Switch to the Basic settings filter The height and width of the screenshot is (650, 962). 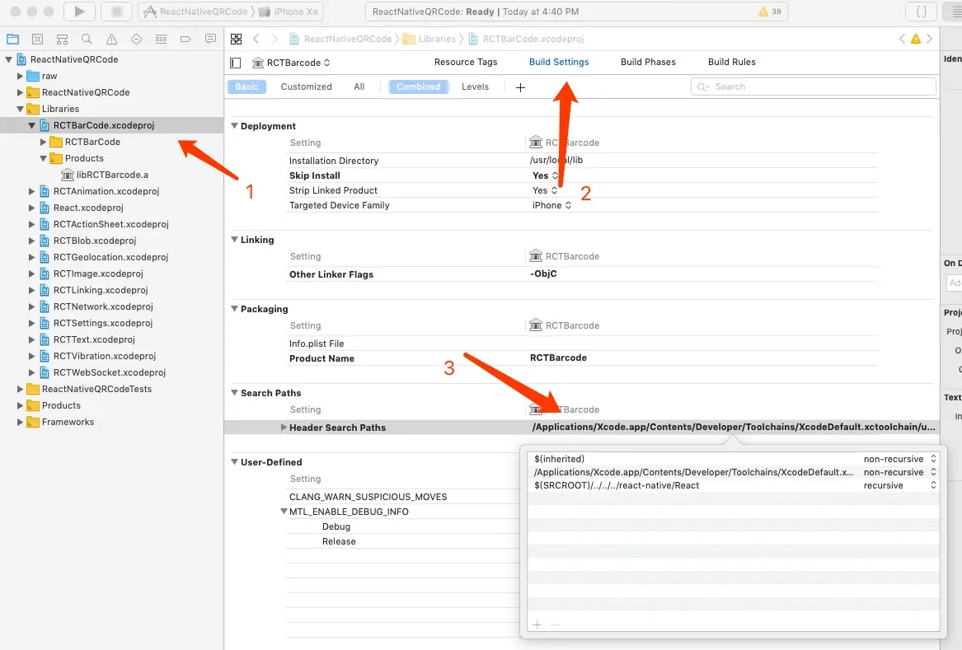point(246,87)
